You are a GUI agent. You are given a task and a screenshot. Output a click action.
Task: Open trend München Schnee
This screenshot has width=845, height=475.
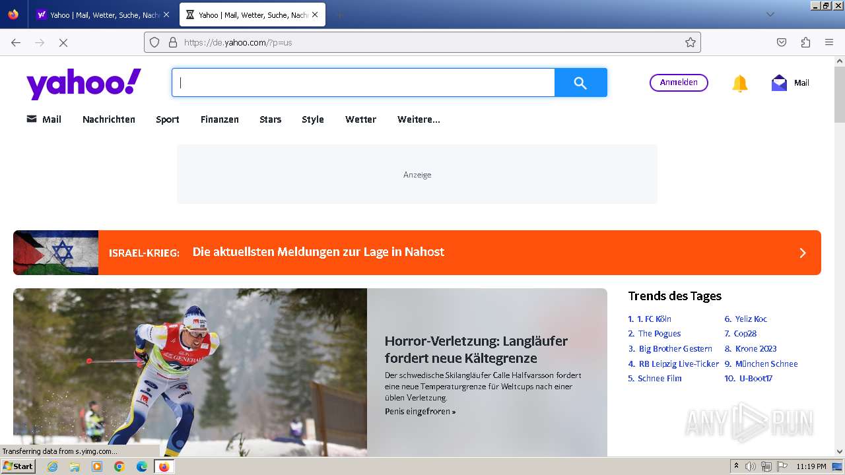(x=766, y=364)
